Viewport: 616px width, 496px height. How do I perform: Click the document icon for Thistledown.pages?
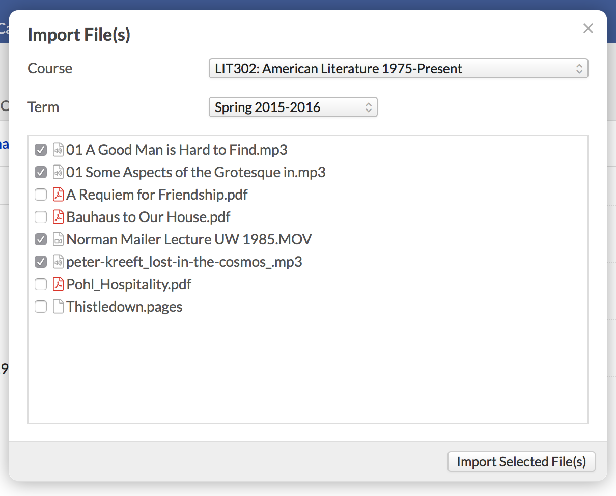coord(58,307)
